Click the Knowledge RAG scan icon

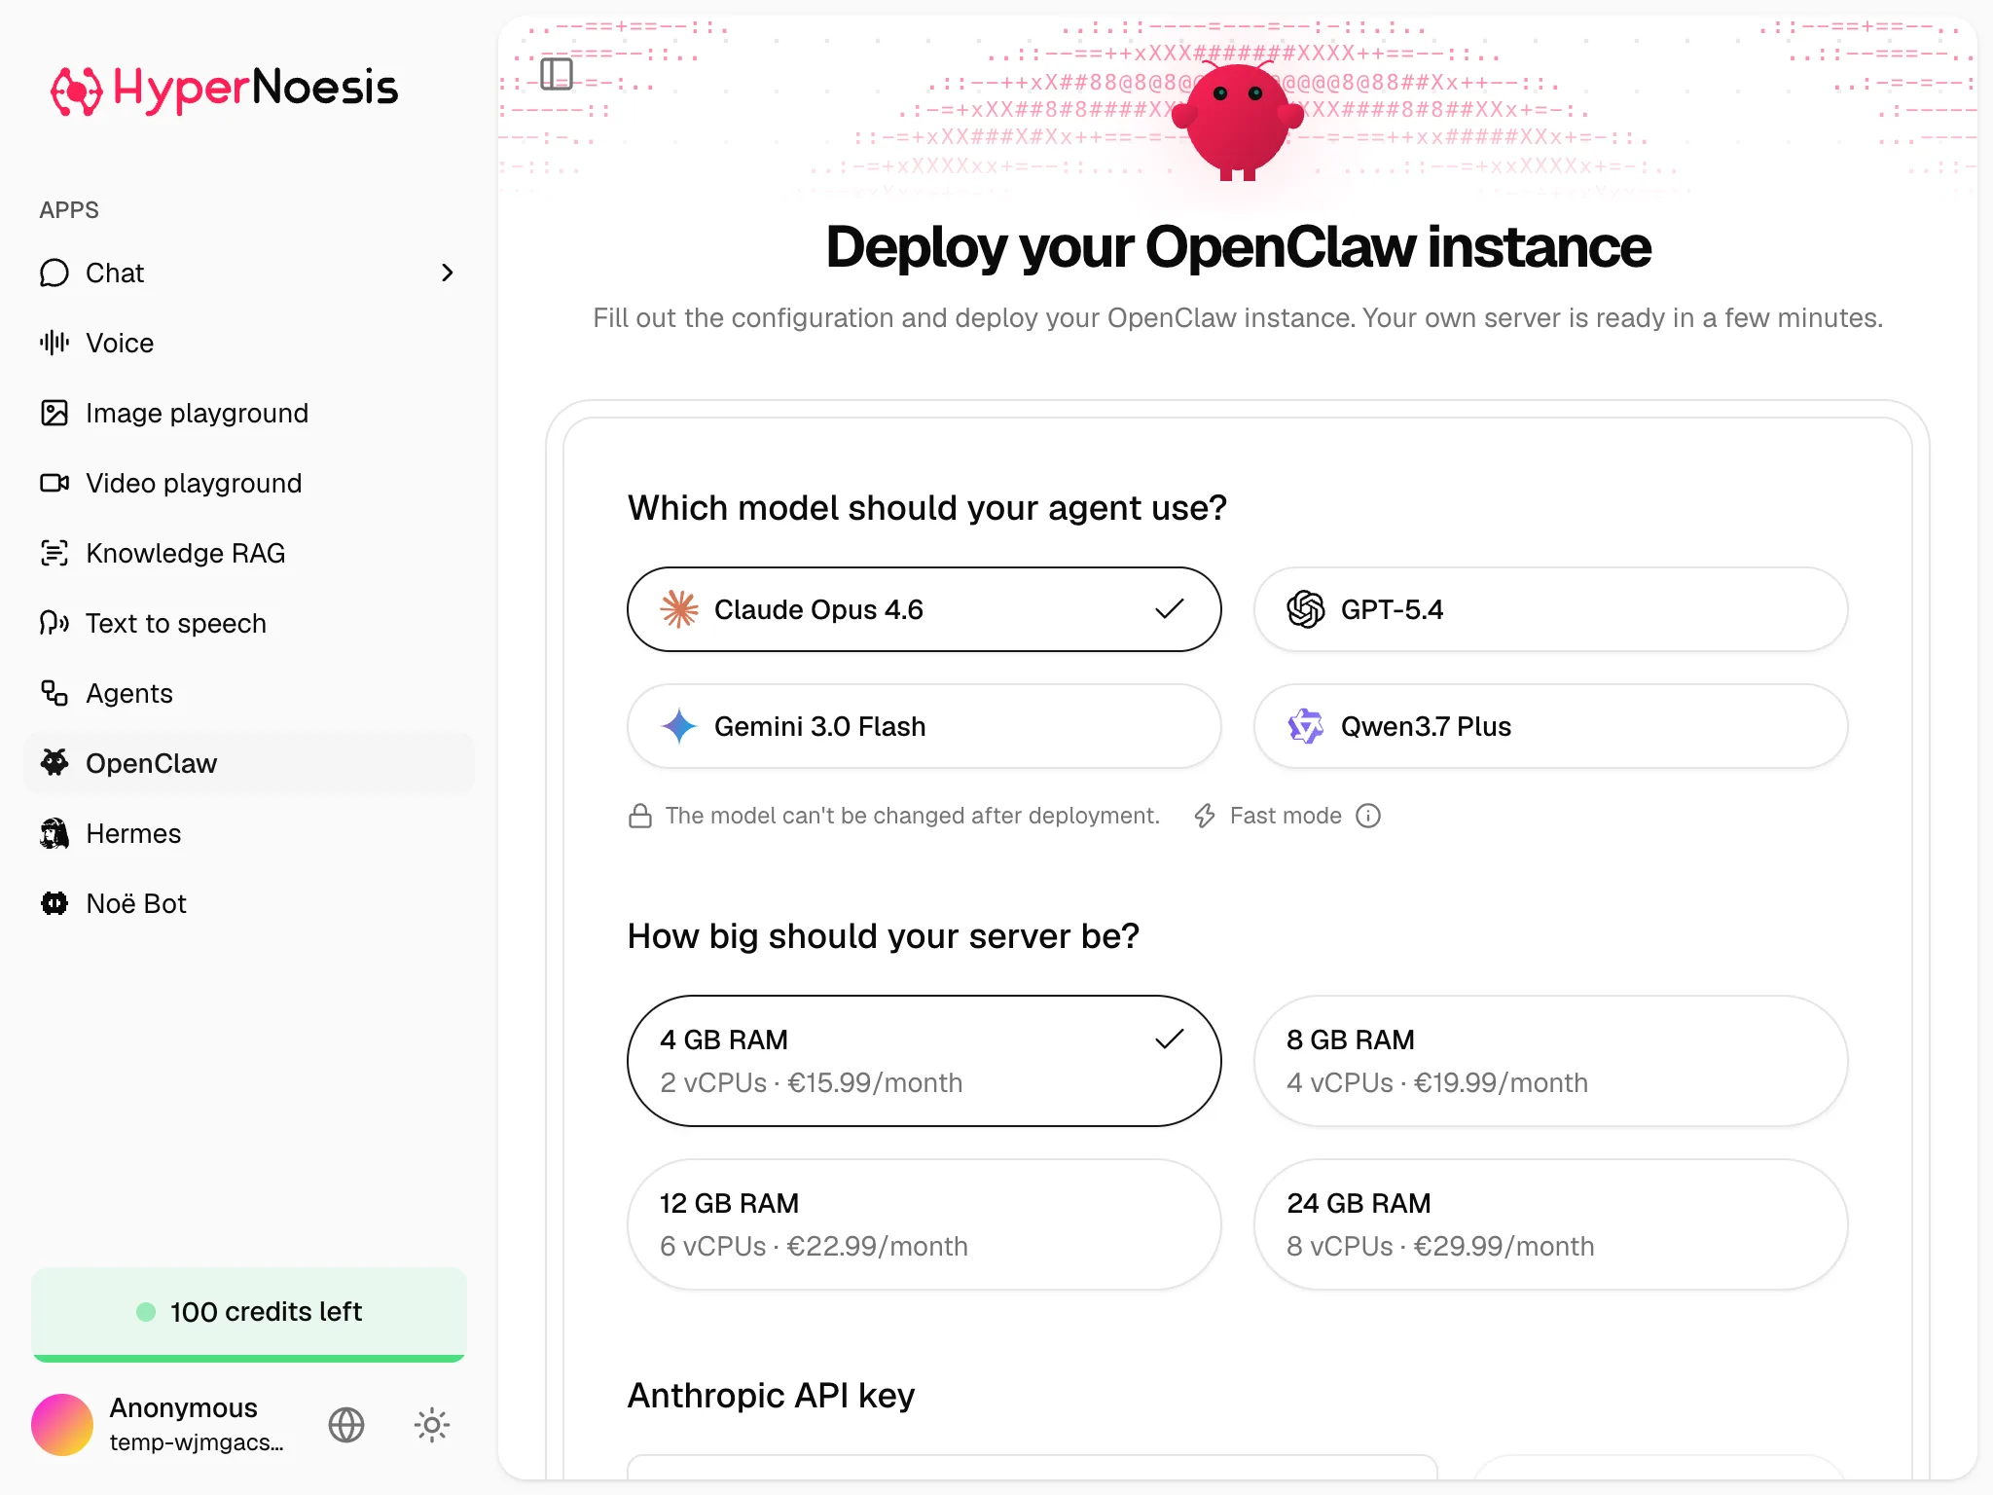click(54, 553)
